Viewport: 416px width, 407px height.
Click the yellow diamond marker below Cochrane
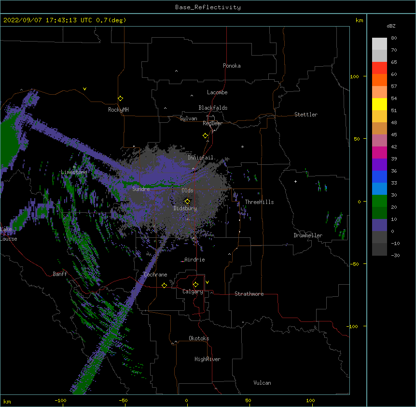pos(164,285)
